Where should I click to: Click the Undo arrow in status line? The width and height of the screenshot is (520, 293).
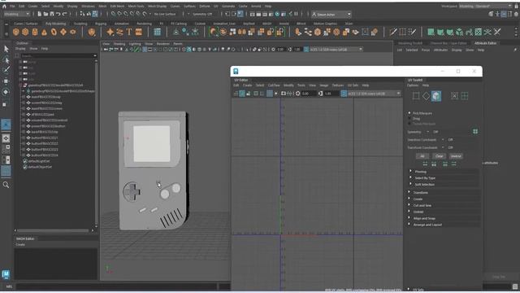coord(58,14)
